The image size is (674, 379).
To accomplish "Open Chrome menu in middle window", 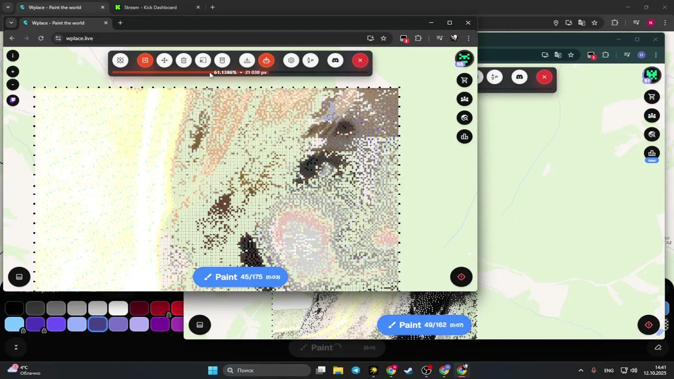I will pos(656,55).
